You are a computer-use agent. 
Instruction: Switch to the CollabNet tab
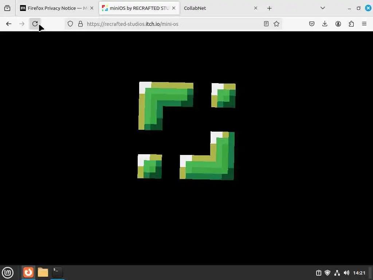[221, 8]
